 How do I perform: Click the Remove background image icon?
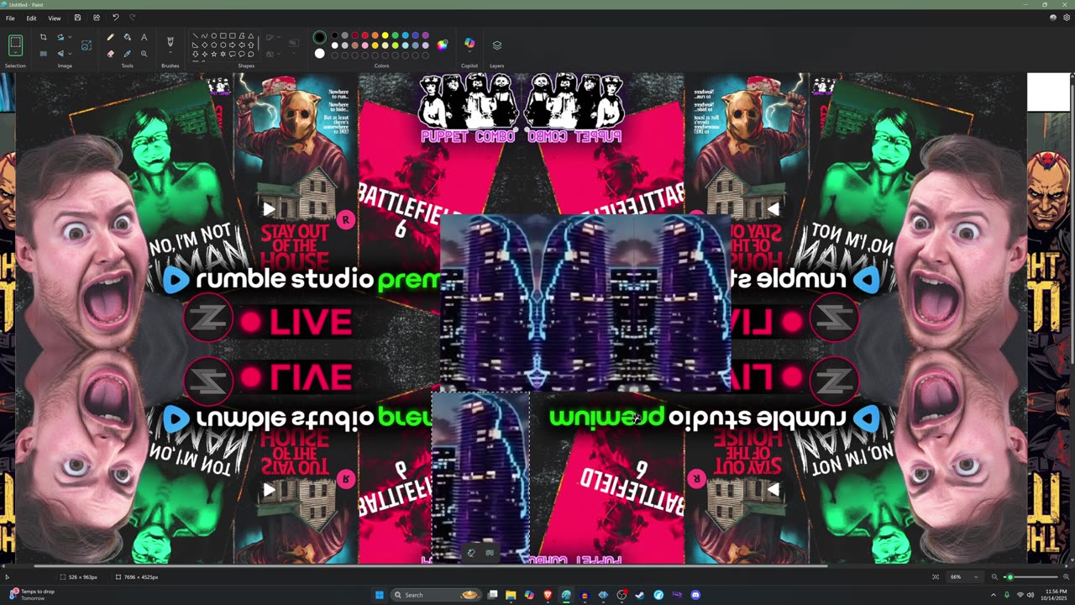pyautogui.click(x=43, y=54)
